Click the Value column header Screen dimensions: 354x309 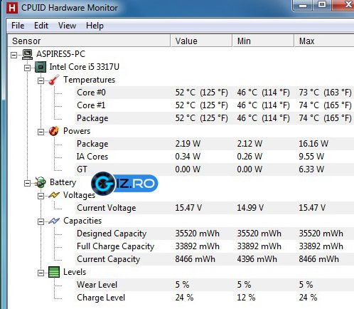pos(201,41)
